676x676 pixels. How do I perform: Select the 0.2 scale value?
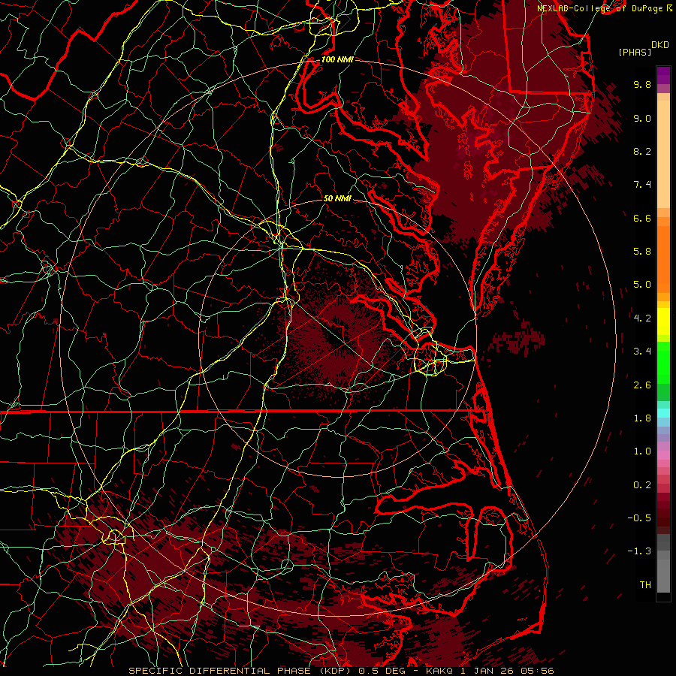coord(642,485)
